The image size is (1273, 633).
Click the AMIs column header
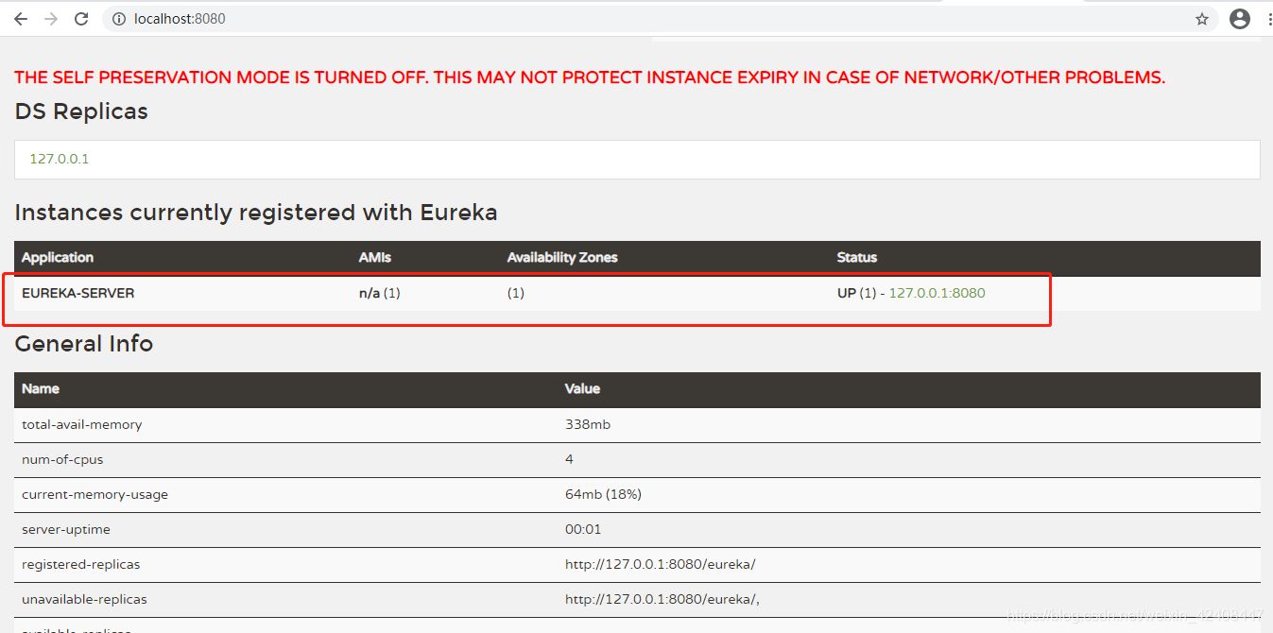[x=374, y=257]
